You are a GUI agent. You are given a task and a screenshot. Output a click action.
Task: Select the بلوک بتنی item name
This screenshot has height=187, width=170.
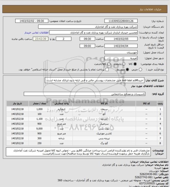[x=104, y=129]
